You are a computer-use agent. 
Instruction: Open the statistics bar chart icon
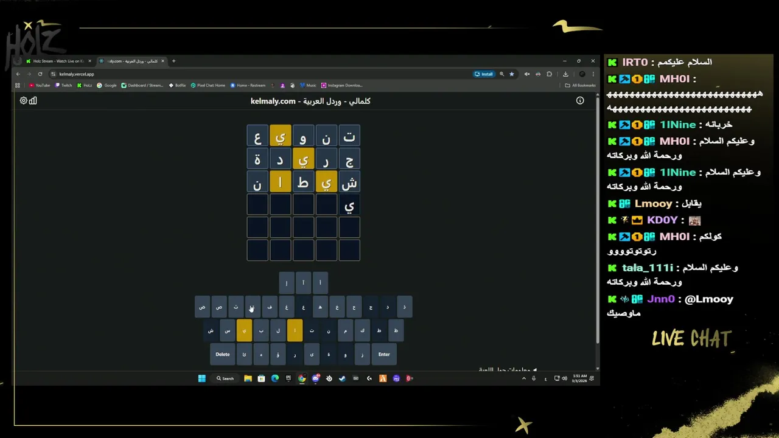(x=33, y=101)
